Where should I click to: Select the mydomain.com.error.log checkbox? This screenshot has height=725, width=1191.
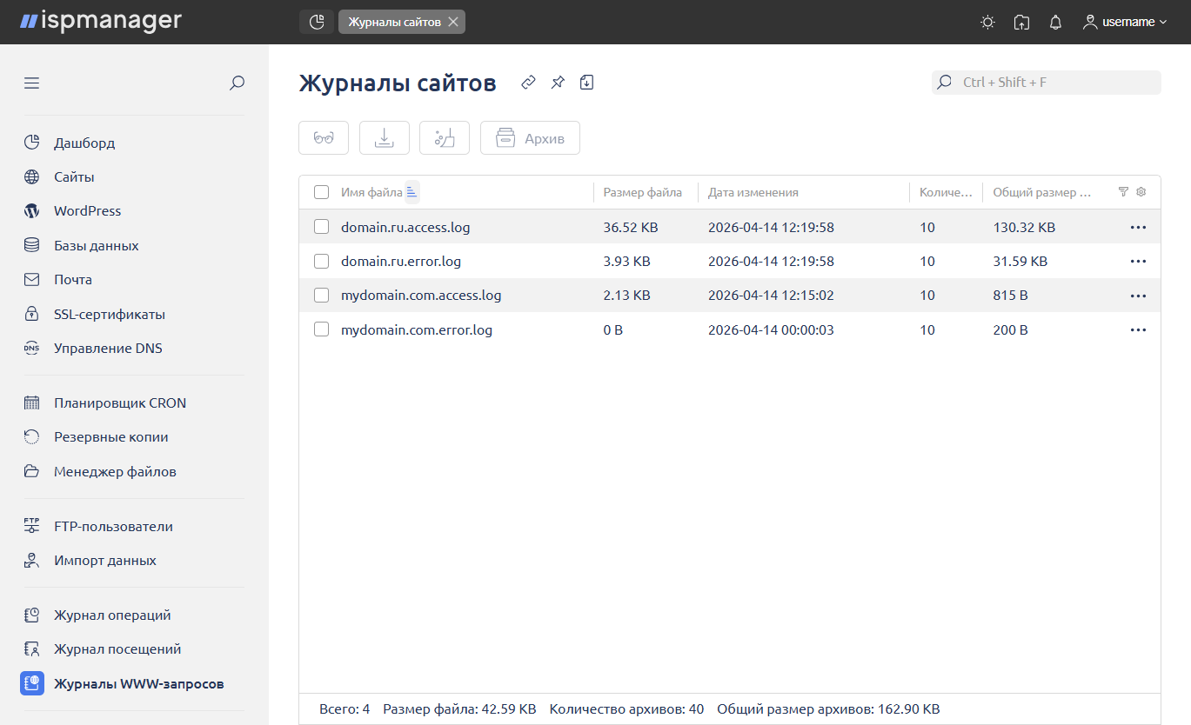coord(322,329)
